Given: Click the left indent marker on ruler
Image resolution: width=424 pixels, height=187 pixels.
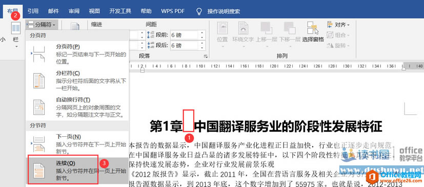Looking at the screenshot, I should click(x=142, y=70).
